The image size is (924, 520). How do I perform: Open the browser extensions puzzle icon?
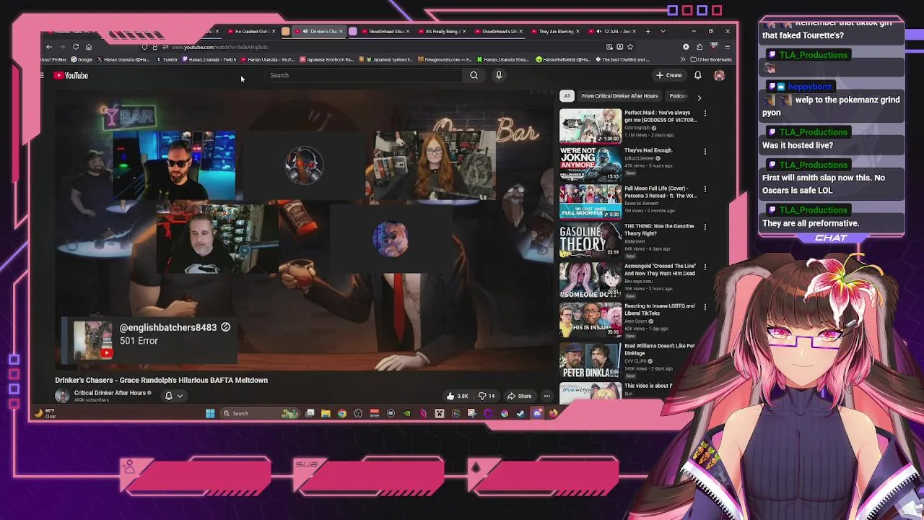[x=699, y=47]
